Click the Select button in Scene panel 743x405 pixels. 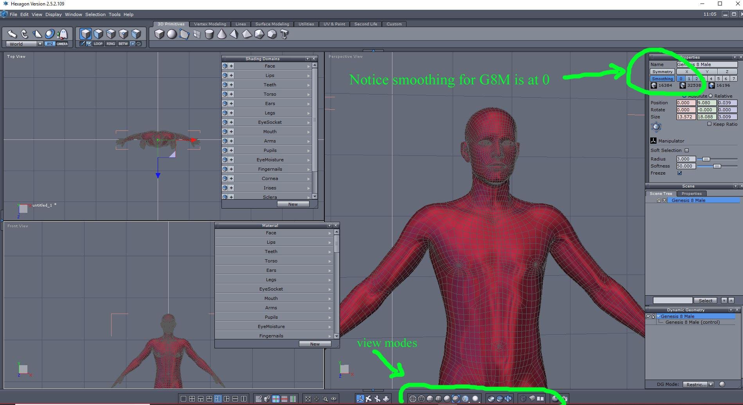705,300
